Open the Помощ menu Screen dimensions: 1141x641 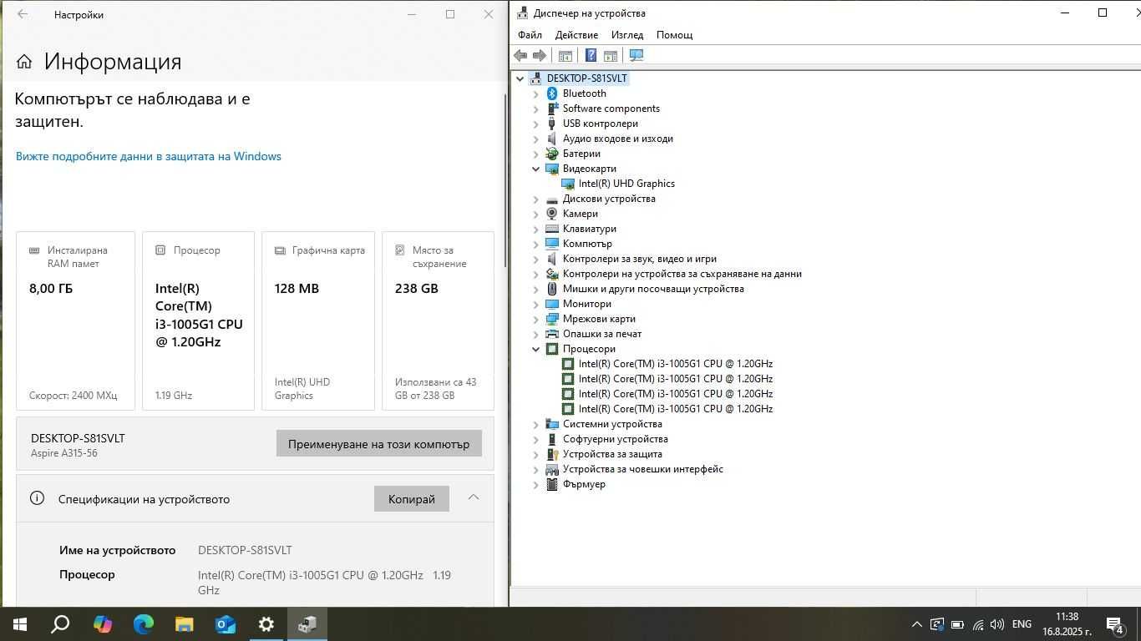click(675, 35)
